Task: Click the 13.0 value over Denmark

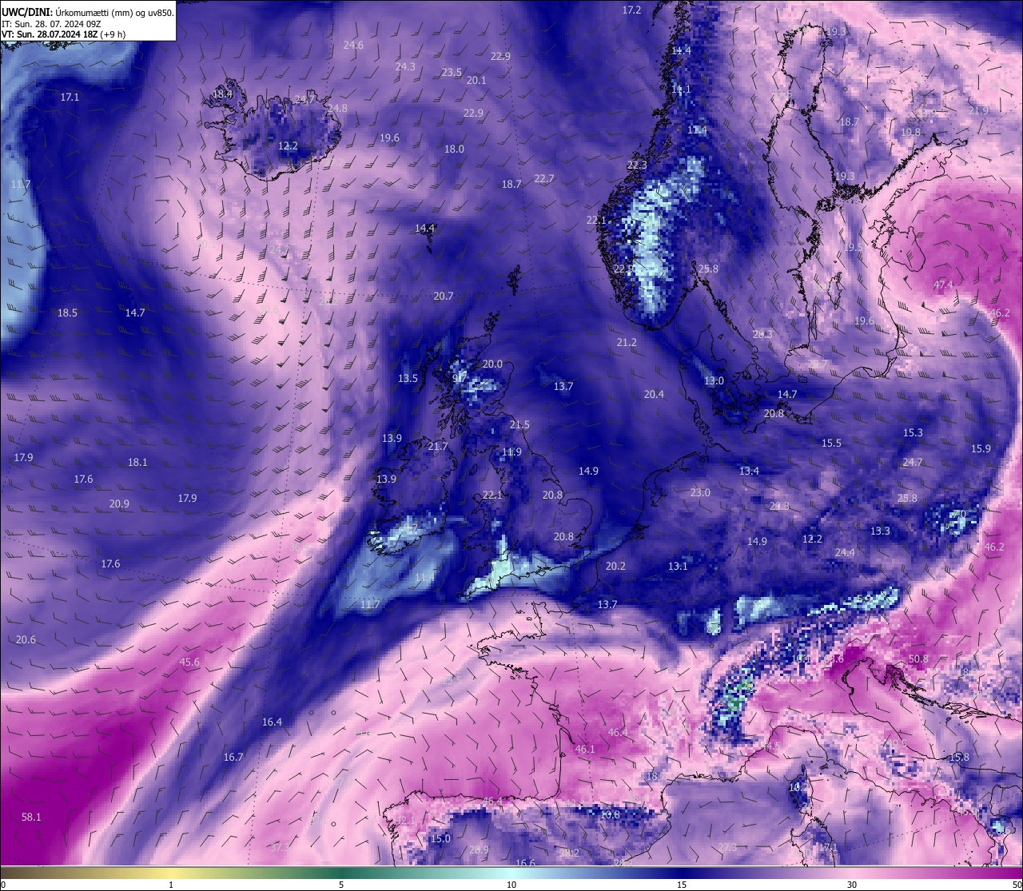Action: coord(714,380)
